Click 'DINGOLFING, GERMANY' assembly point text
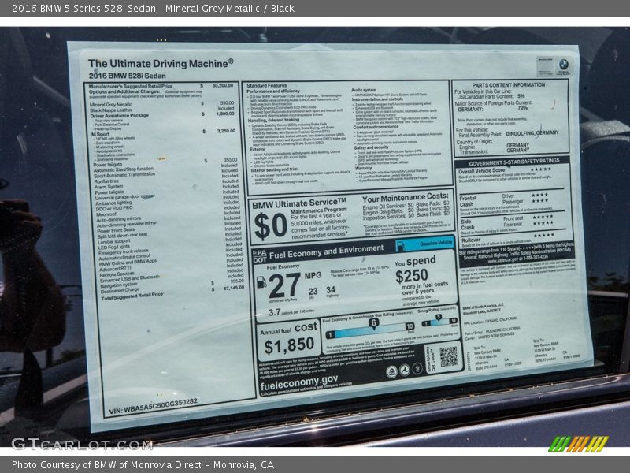 [x=532, y=132]
